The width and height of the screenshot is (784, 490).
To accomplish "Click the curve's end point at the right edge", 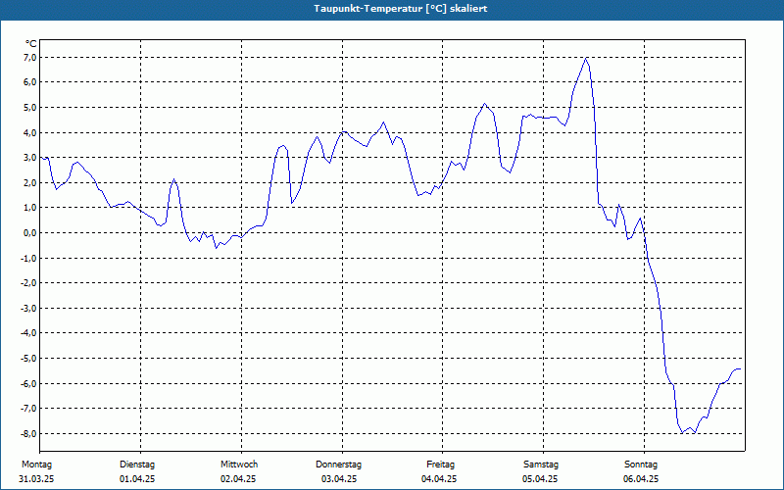I will tap(740, 369).
